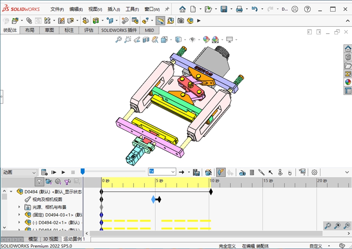Choose the Move Component tool
Viewport: 352px width, 249px height.
click(70, 21)
